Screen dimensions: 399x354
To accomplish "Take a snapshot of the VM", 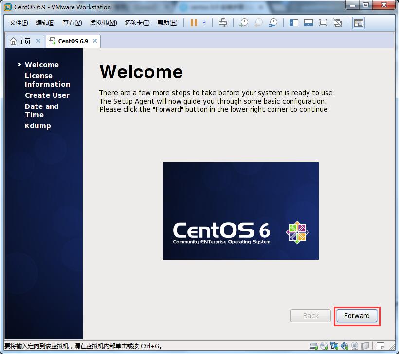I will pos(244,23).
